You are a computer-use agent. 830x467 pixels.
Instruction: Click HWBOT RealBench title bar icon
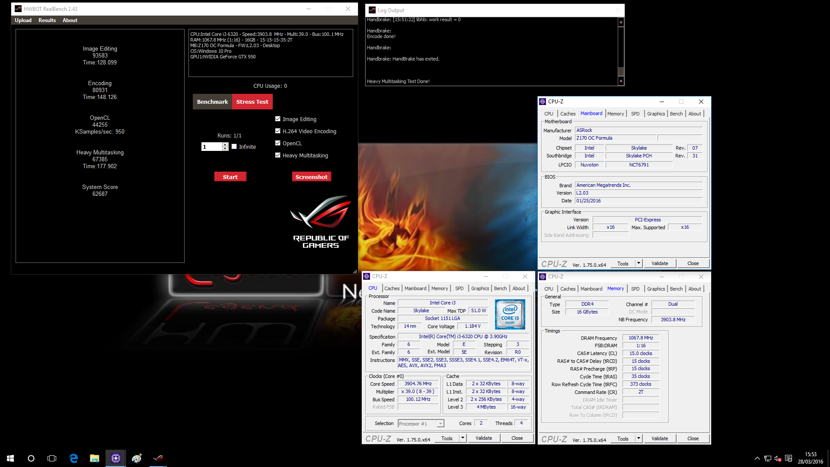(x=18, y=9)
